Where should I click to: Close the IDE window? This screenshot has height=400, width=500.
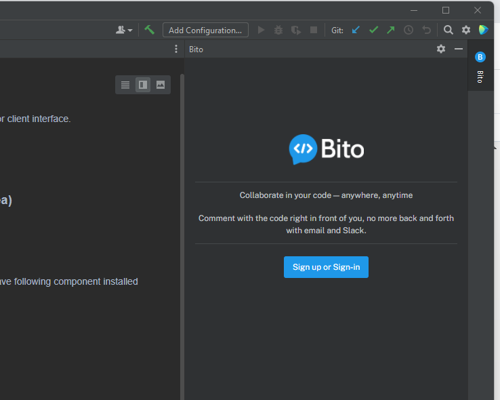(478, 10)
